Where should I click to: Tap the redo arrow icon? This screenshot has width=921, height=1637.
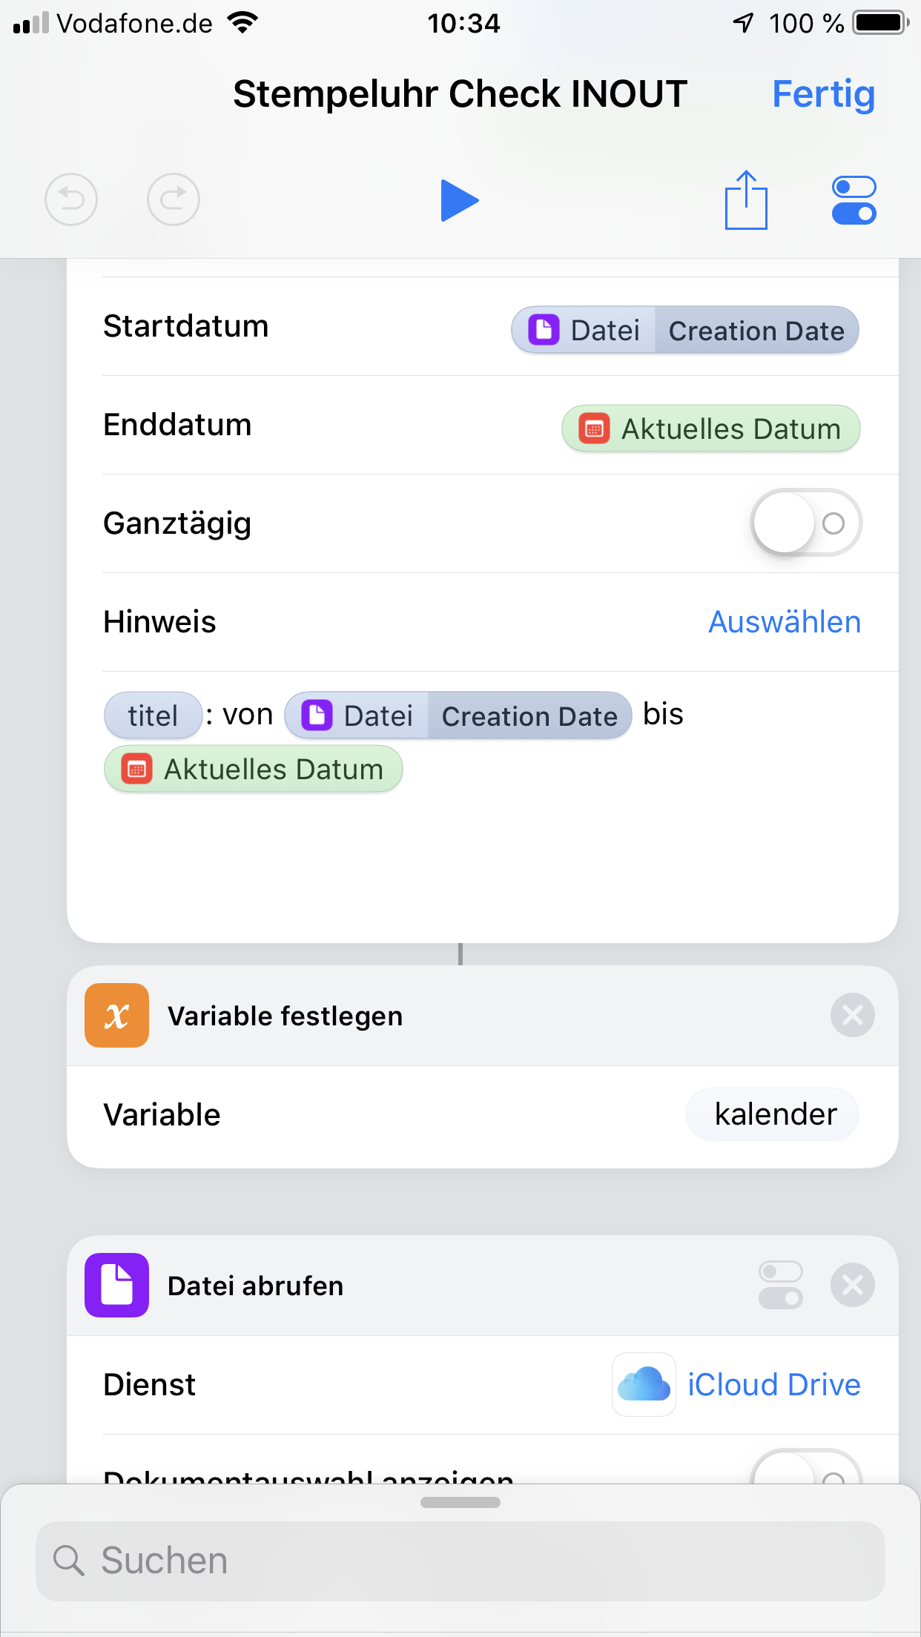point(174,199)
